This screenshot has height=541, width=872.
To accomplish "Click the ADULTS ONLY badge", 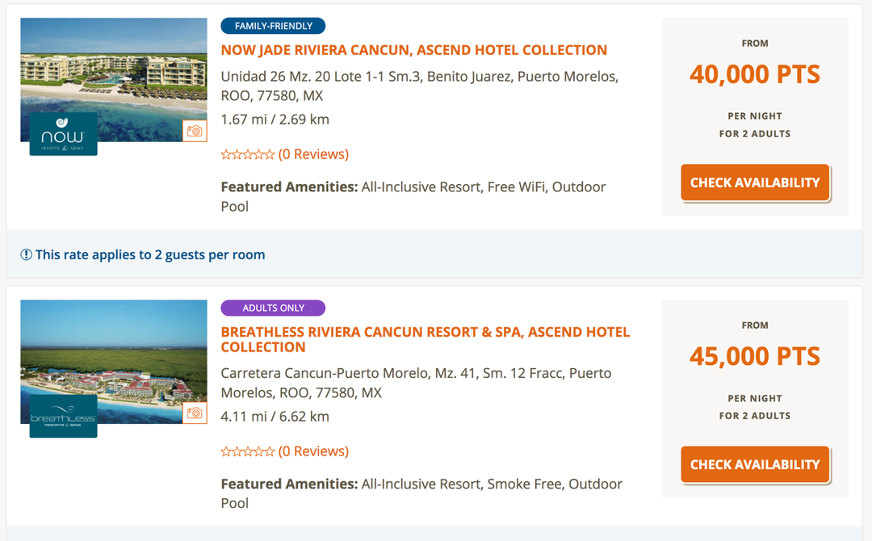I will tap(273, 308).
